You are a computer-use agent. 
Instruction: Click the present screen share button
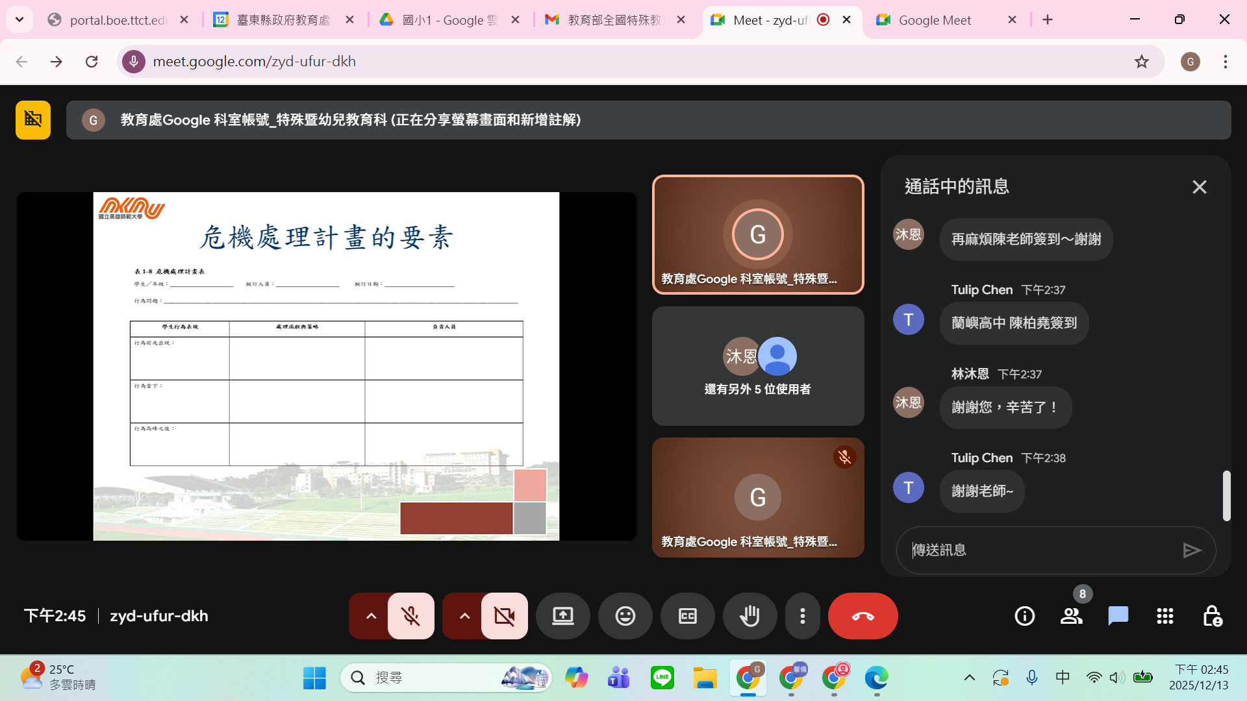(x=562, y=616)
